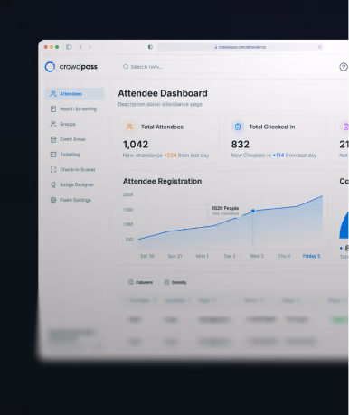
Task: Open Event Settings
Action: click(x=75, y=200)
